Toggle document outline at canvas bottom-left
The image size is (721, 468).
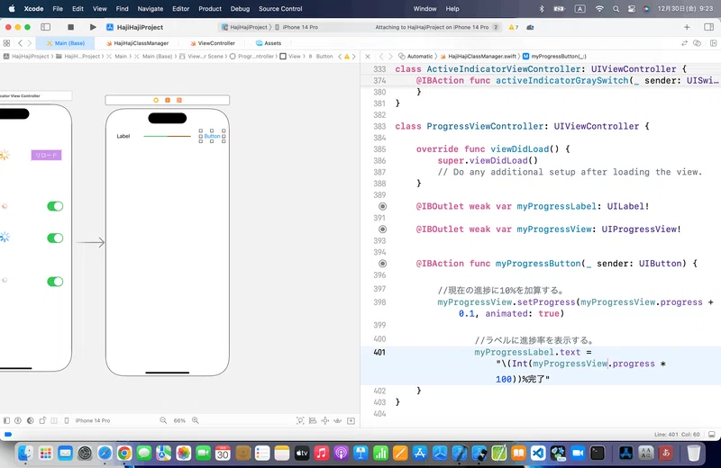[6, 420]
